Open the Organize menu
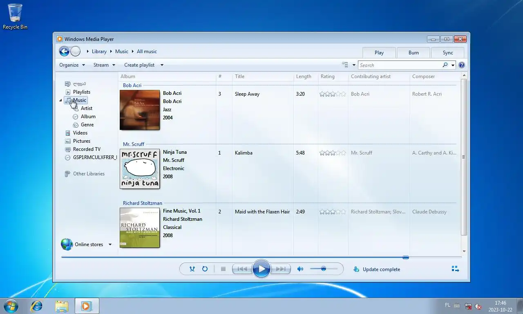Viewport: 523px width, 314px height. click(72, 65)
